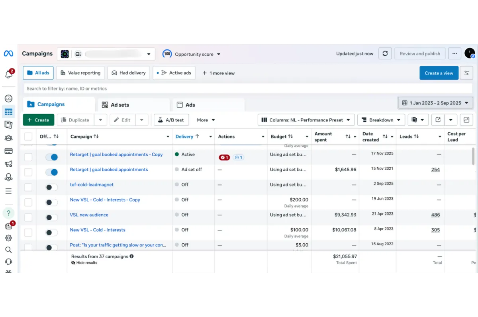Open the billing card icon
This screenshot has width=478, height=317.
tap(8, 151)
